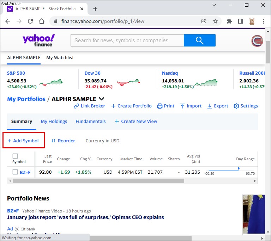The width and height of the screenshot is (271, 241).
Task: Click the table scroll right arrow
Action: pyautogui.click(x=255, y=181)
